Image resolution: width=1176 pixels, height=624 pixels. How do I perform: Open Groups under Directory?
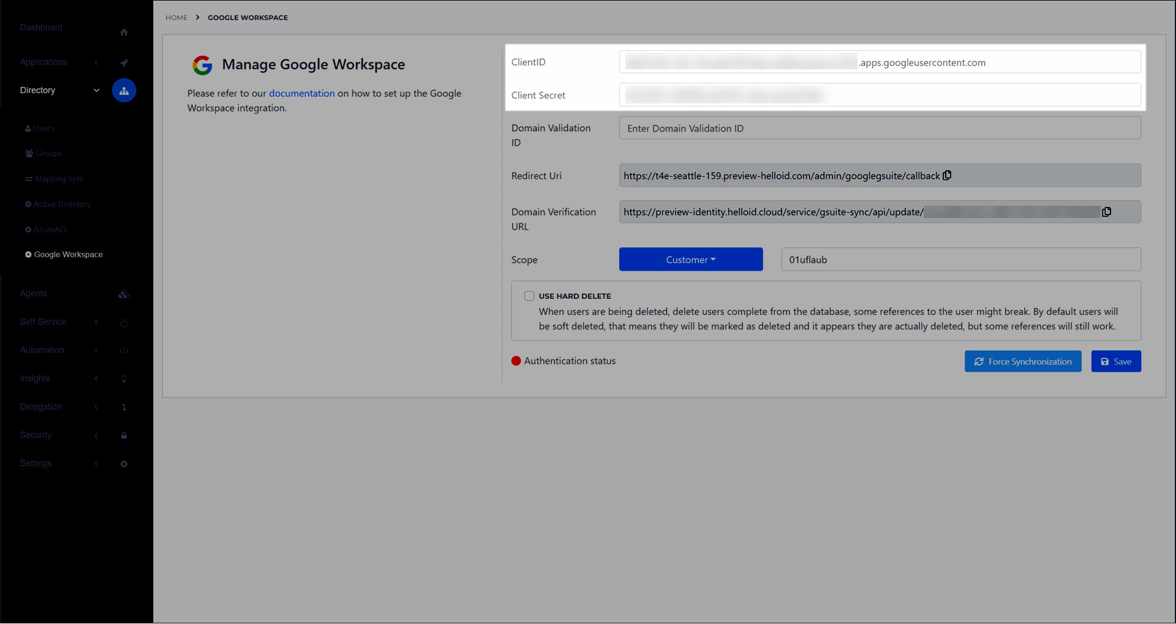pos(43,154)
